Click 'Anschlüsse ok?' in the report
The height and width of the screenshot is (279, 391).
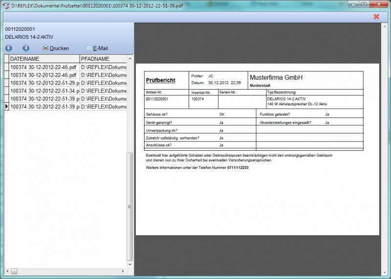pos(158,145)
